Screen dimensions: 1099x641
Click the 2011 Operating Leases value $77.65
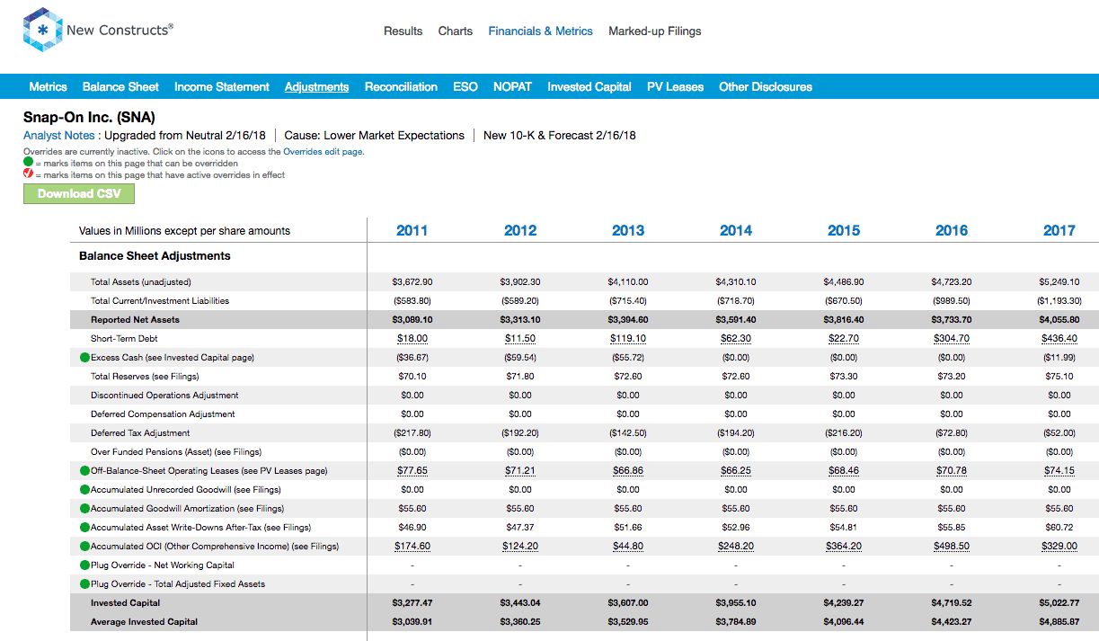[x=412, y=471]
